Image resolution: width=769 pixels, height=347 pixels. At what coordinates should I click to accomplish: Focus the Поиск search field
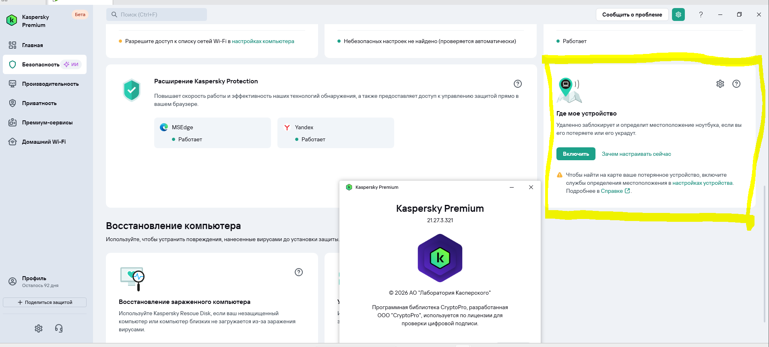tap(157, 14)
